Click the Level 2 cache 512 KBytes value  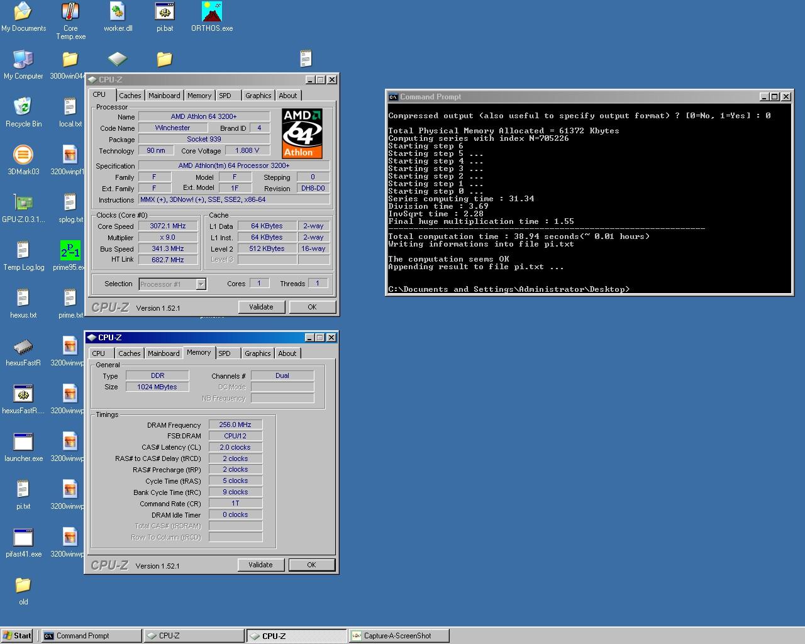tap(267, 249)
